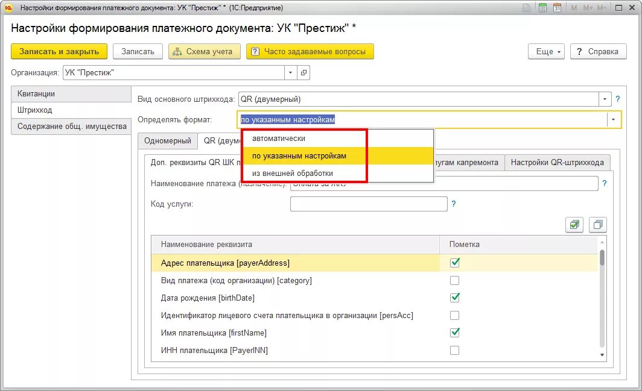Toggle checkbox for Адрес плательщика [payerAddress]
The width and height of the screenshot is (642, 391).
[454, 263]
